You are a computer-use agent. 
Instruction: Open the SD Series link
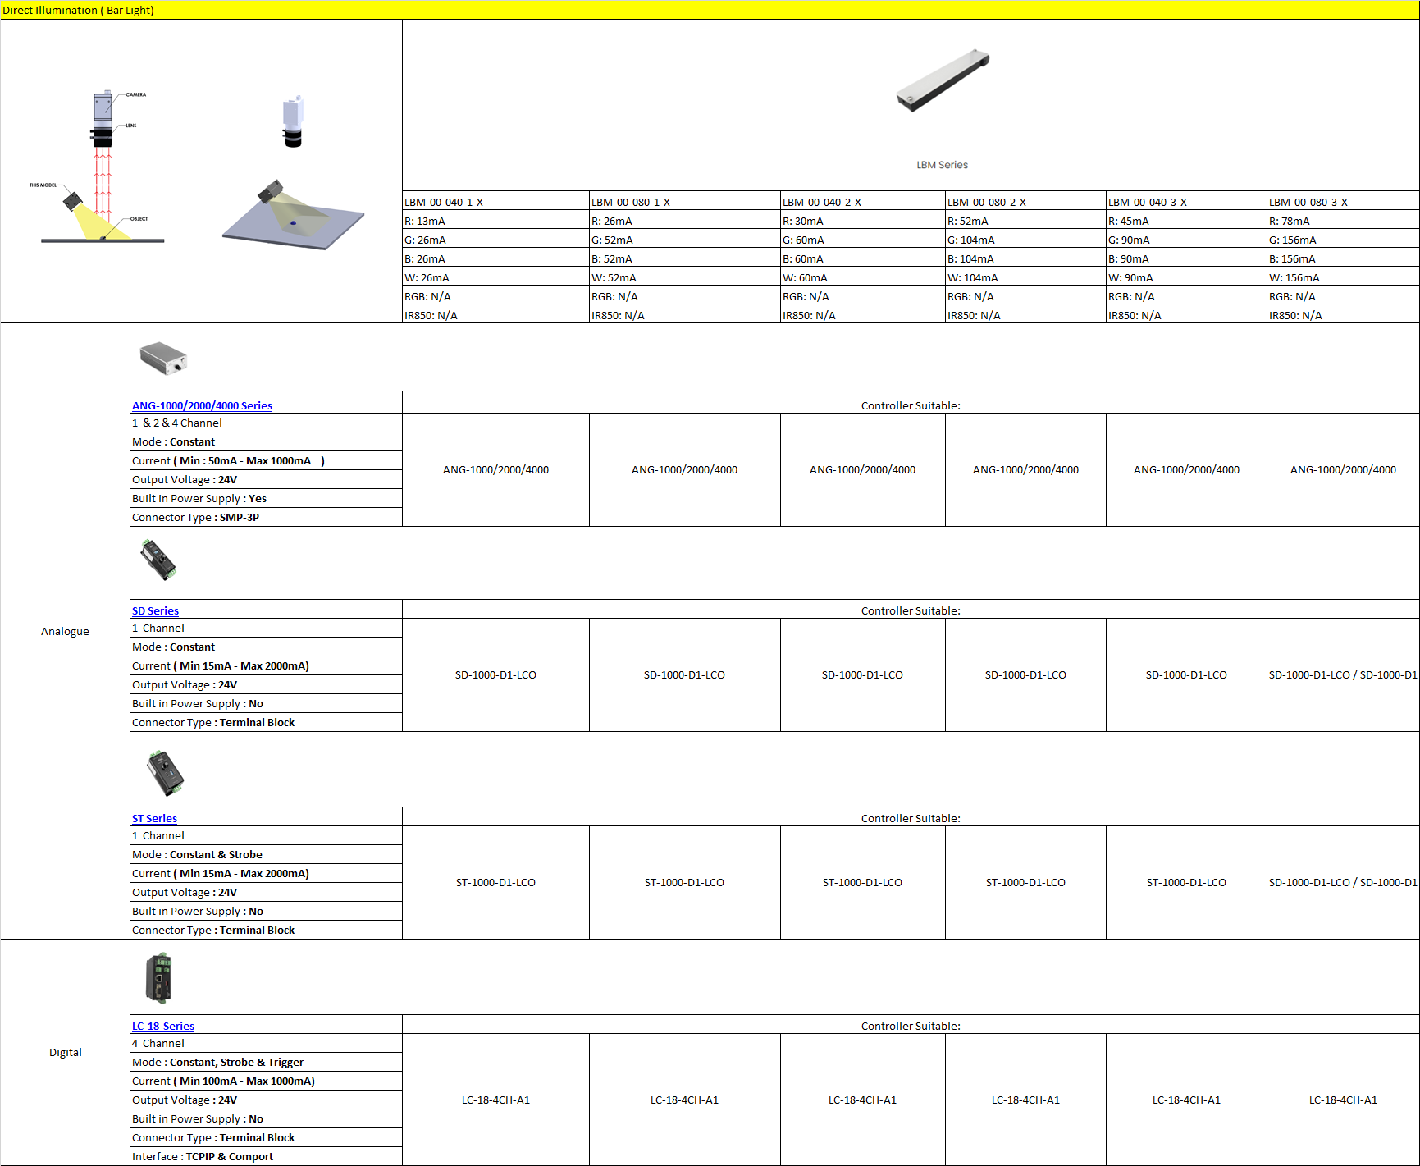(x=155, y=610)
